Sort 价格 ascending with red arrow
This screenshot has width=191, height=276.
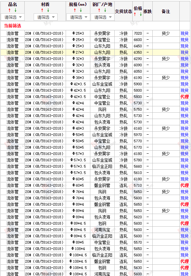point(135,14)
